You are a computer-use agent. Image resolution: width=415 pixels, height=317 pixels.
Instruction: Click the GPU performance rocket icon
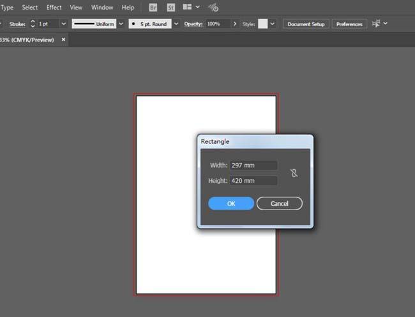pos(213,8)
